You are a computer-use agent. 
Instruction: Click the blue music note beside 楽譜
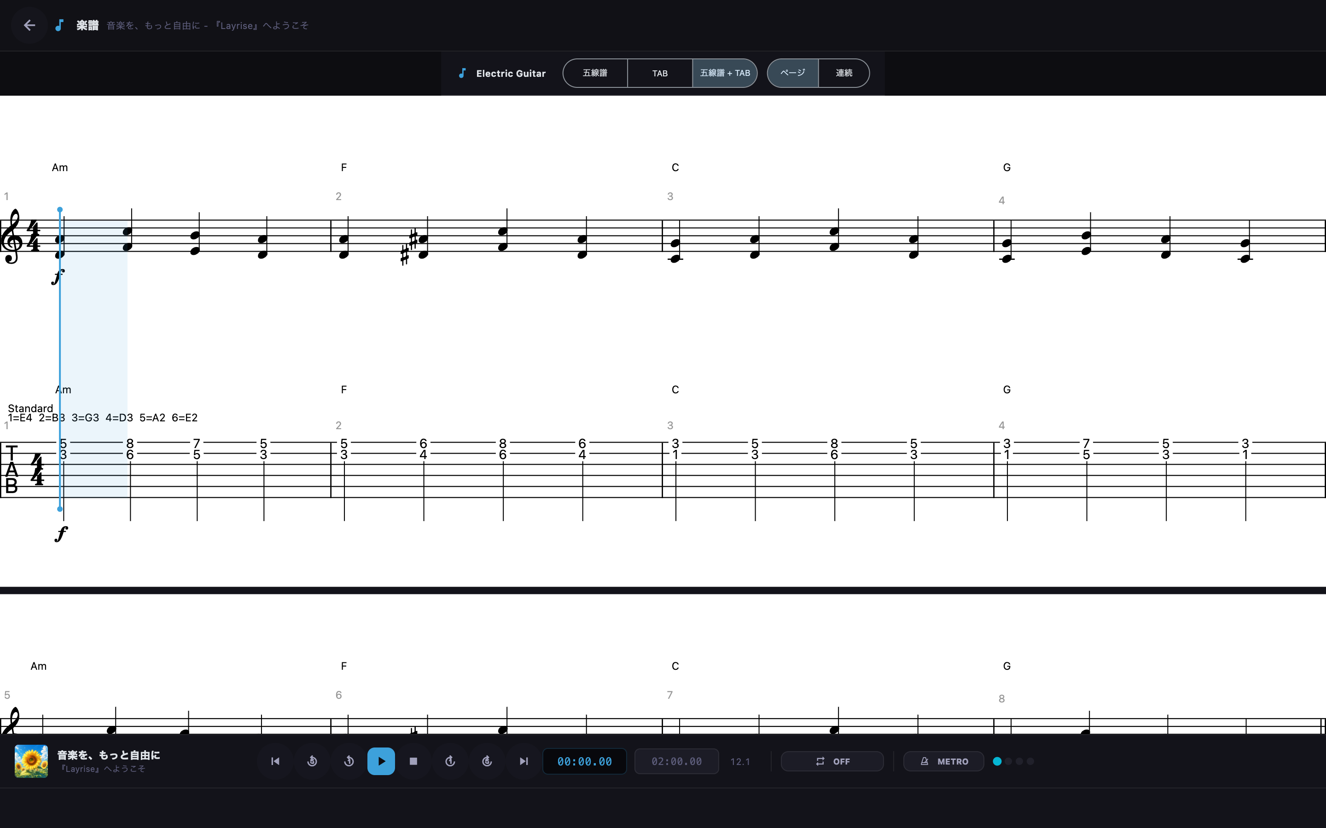tap(59, 25)
